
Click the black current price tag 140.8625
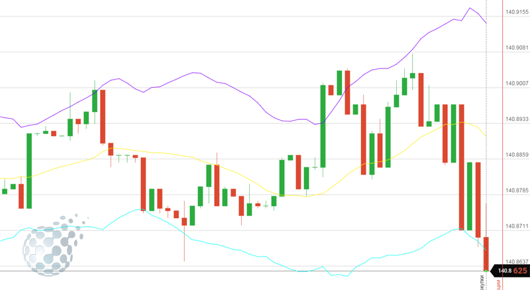(x=513, y=271)
